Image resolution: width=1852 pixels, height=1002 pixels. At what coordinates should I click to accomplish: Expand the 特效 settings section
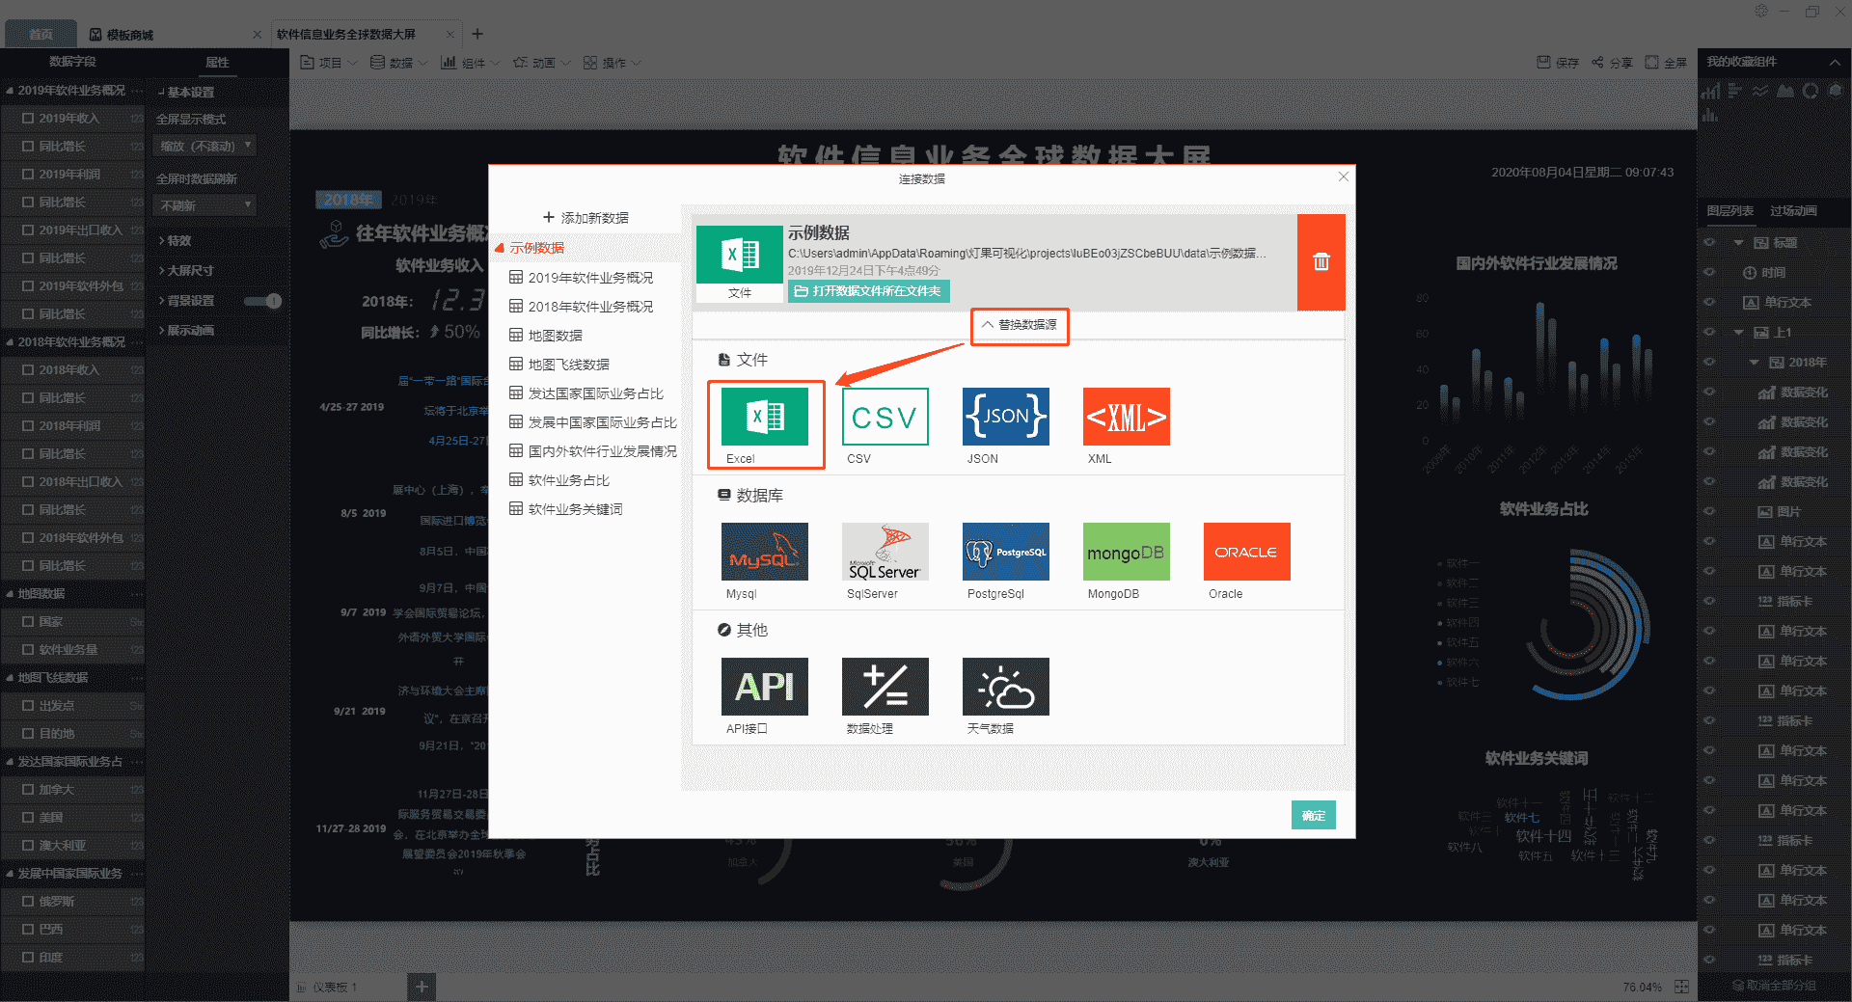tap(175, 241)
